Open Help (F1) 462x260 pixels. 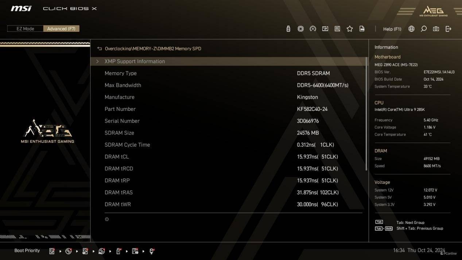tap(392, 29)
